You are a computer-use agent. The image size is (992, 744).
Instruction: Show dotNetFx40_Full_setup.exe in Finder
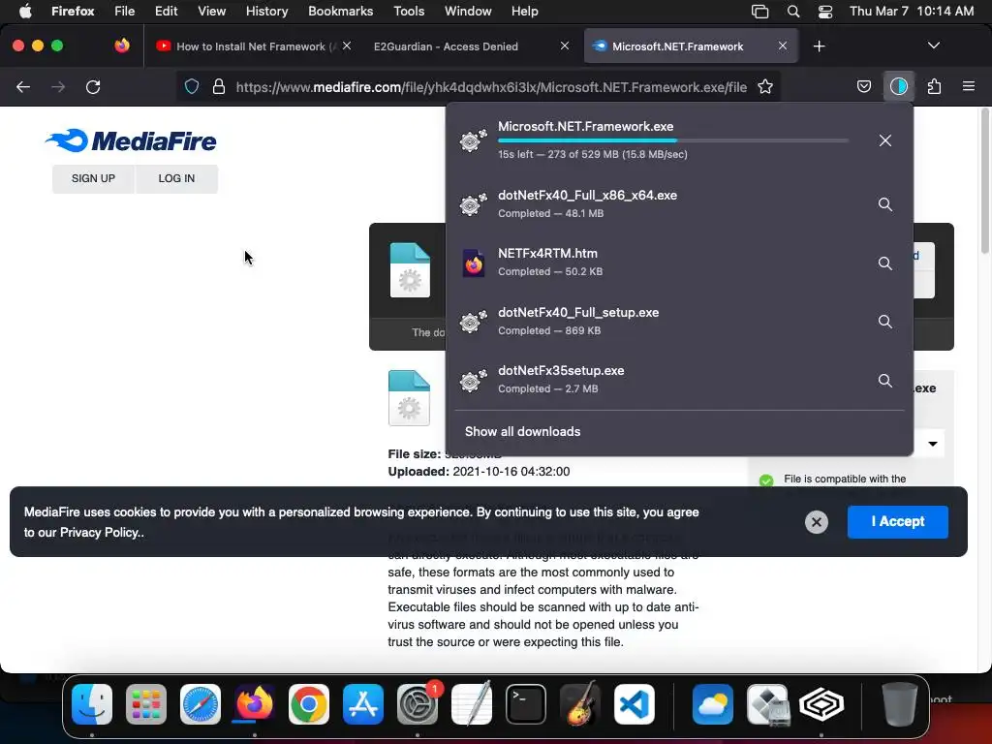click(x=885, y=322)
